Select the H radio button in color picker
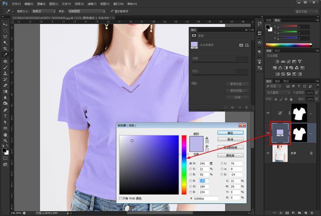Screen dimensions: 321x216 pos(191,163)
